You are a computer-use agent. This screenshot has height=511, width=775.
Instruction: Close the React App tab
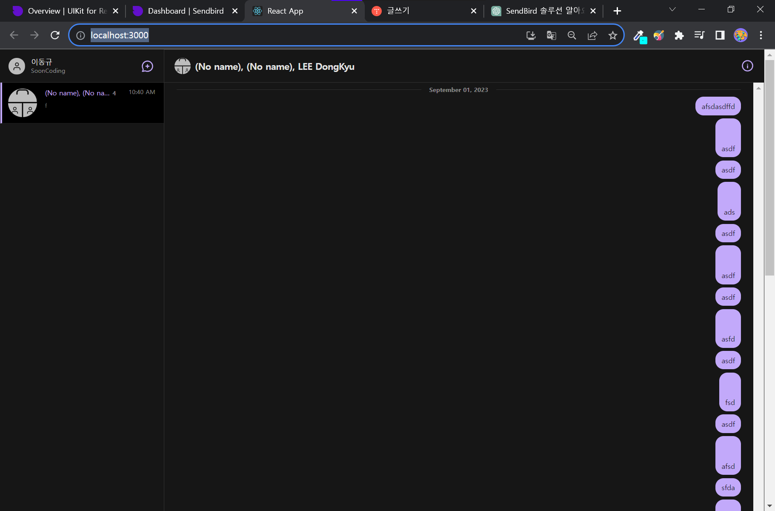click(x=354, y=11)
